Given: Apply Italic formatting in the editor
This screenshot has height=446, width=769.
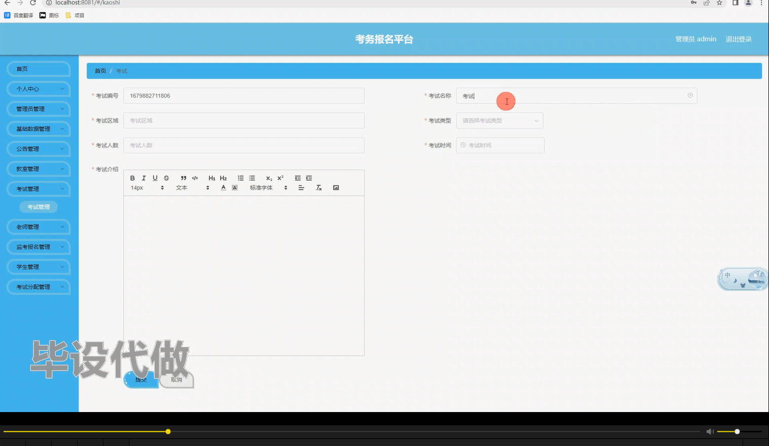Looking at the screenshot, I should (144, 178).
